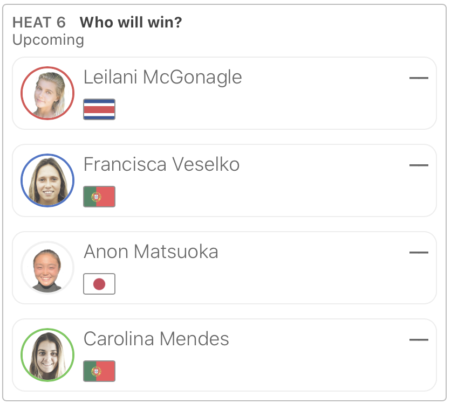Pick Anon Matsuoka name text
The image size is (451, 404).
[x=151, y=252]
